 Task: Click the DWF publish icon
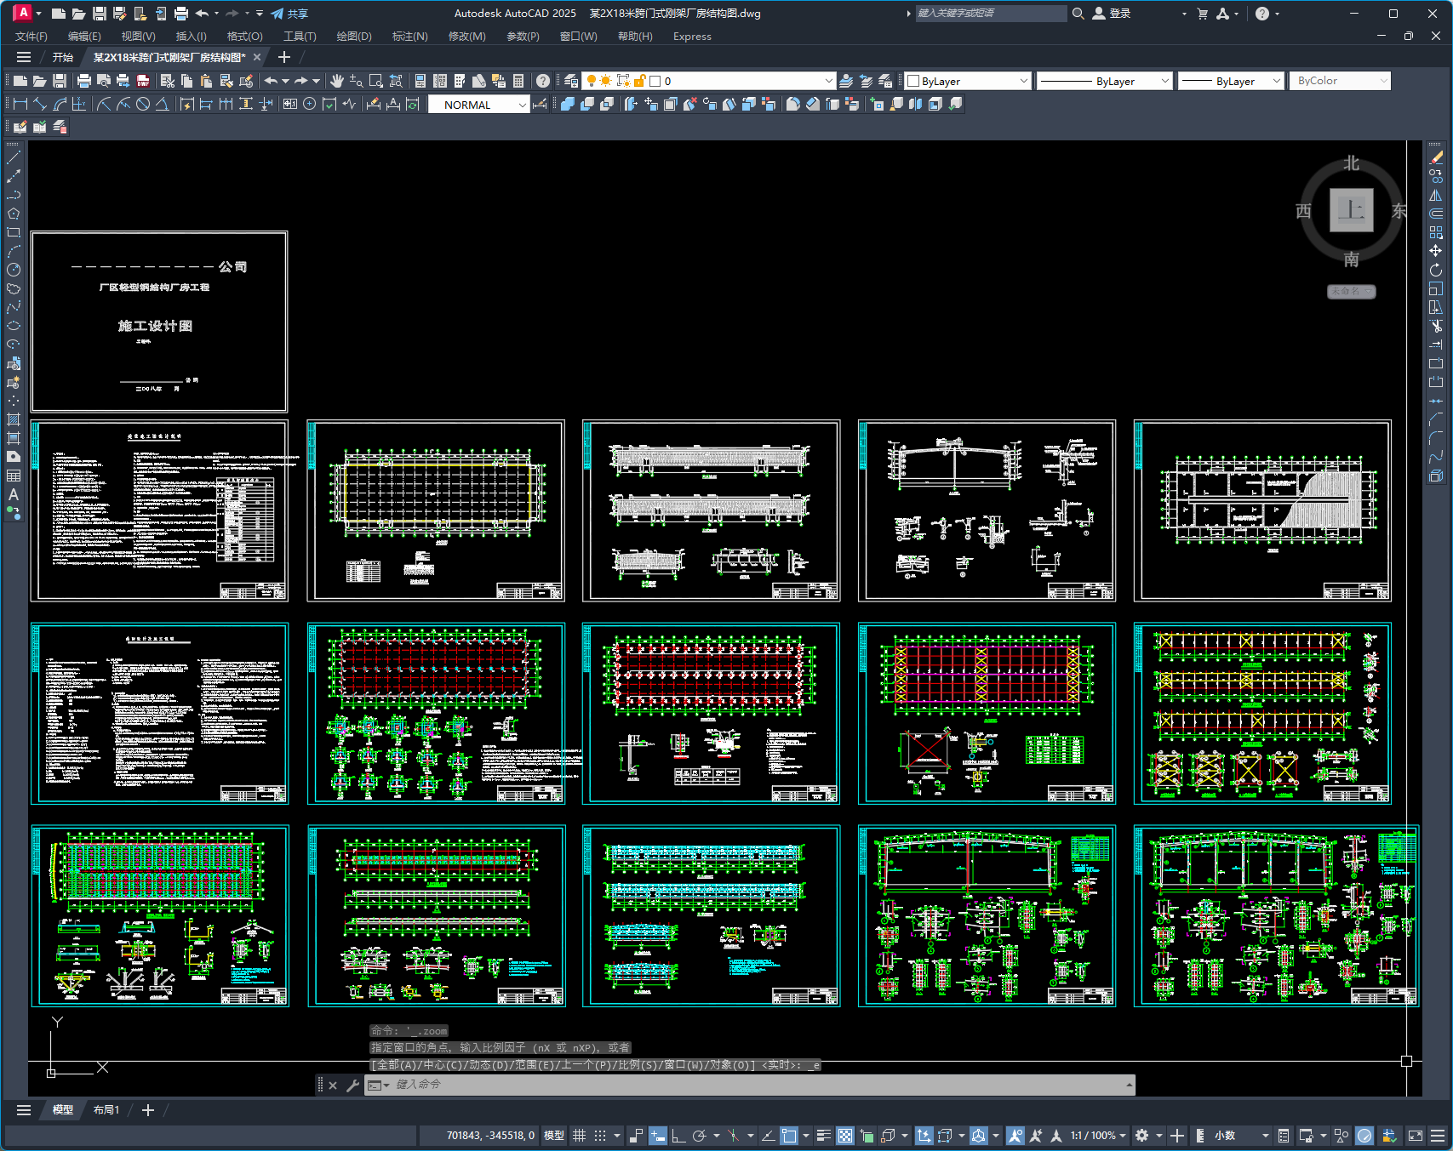pos(143,81)
